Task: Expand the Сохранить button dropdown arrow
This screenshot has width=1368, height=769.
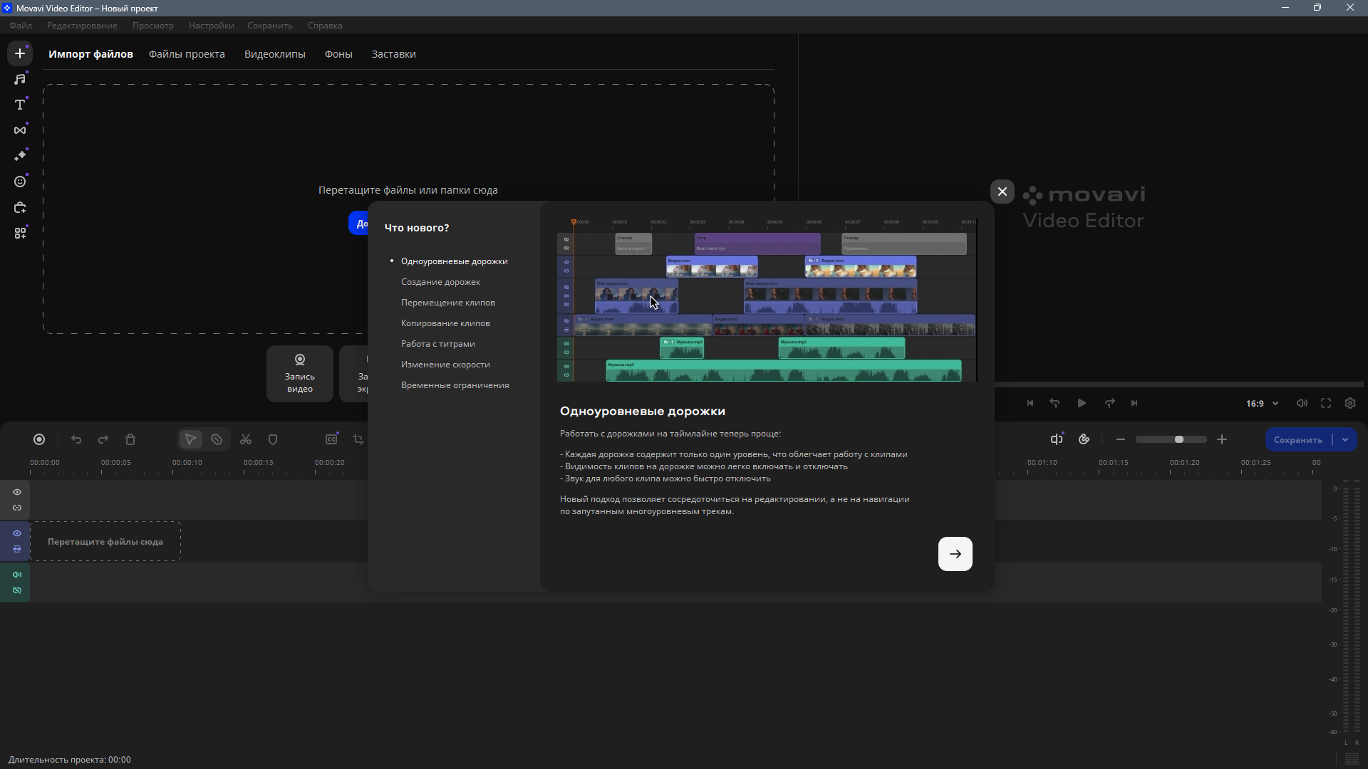Action: [x=1345, y=440]
